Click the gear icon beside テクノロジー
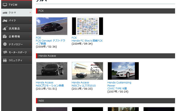This screenshot has height=111, width=177. point(5,44)
